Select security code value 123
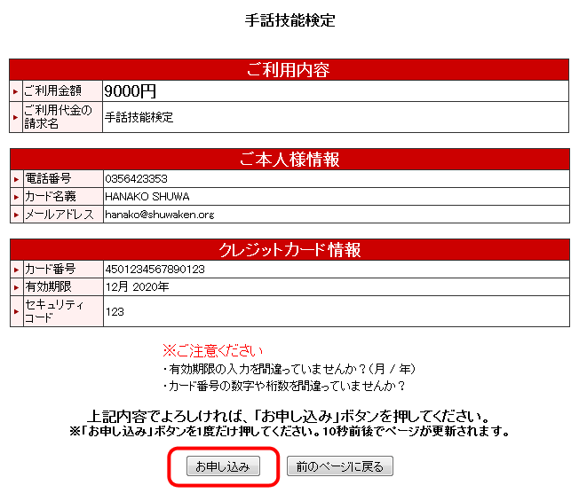 click(115, 312)
